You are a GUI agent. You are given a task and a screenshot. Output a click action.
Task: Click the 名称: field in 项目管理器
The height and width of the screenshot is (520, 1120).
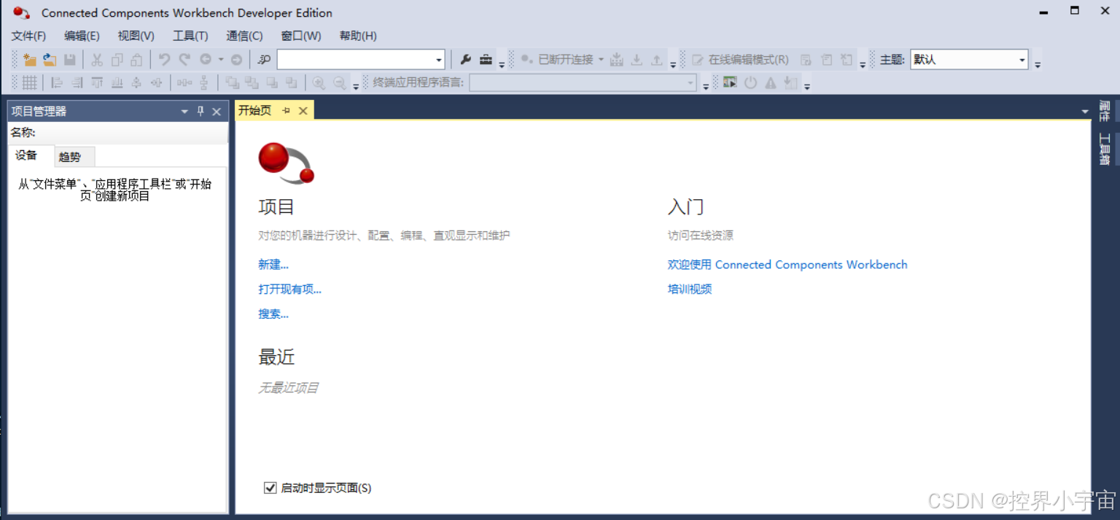pos(117,133)
